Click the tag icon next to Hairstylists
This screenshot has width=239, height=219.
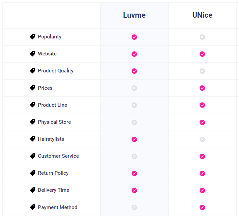click(33, 139)
